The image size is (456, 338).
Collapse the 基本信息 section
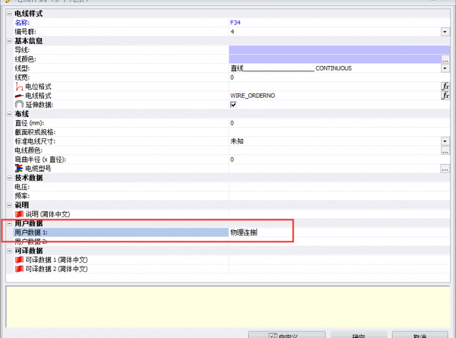click(9, 41)
